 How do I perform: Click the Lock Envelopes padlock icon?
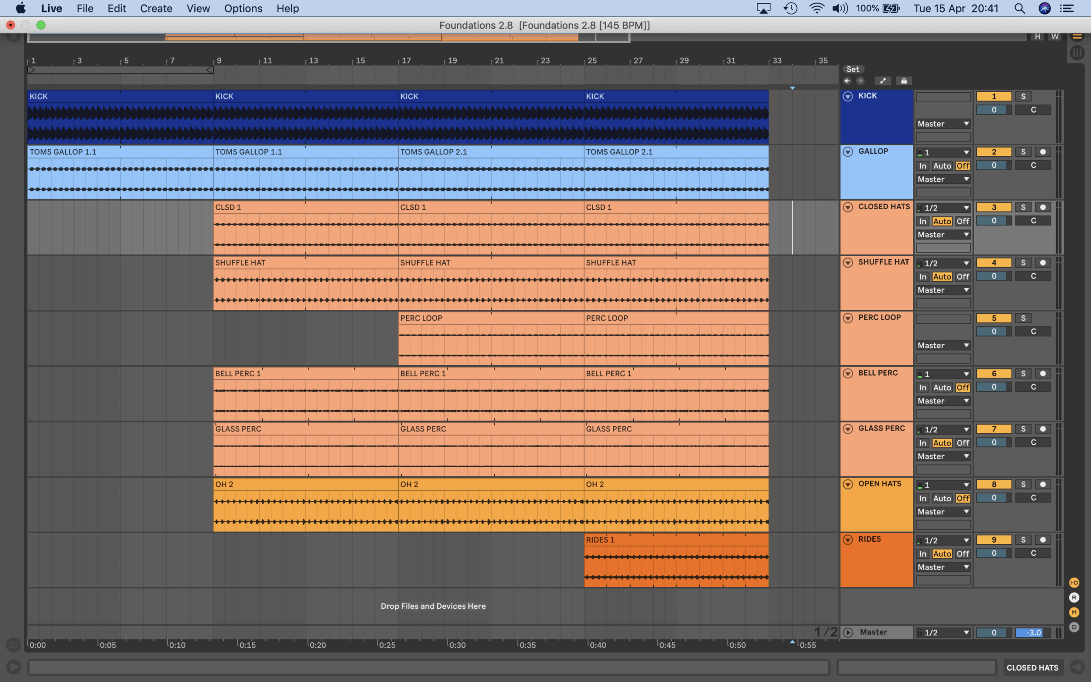tap(903, 81)
